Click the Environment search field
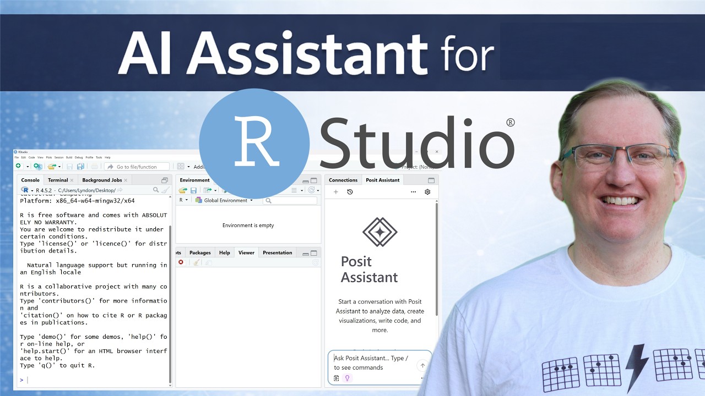705x396 pixels. coord(290,201)
